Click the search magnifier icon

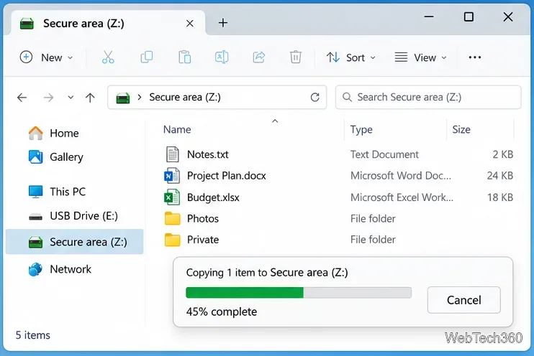(x=347, y=97)
